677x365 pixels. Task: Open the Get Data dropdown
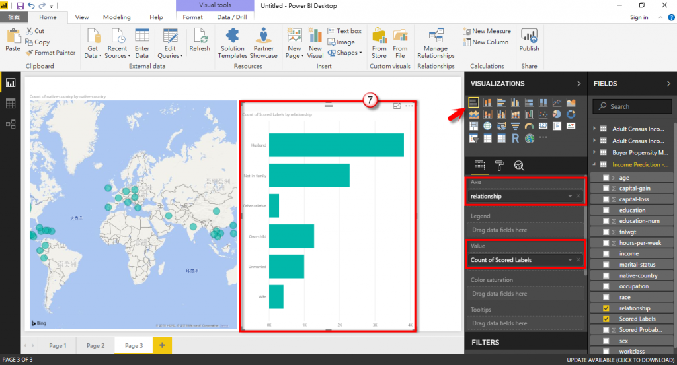93,43
